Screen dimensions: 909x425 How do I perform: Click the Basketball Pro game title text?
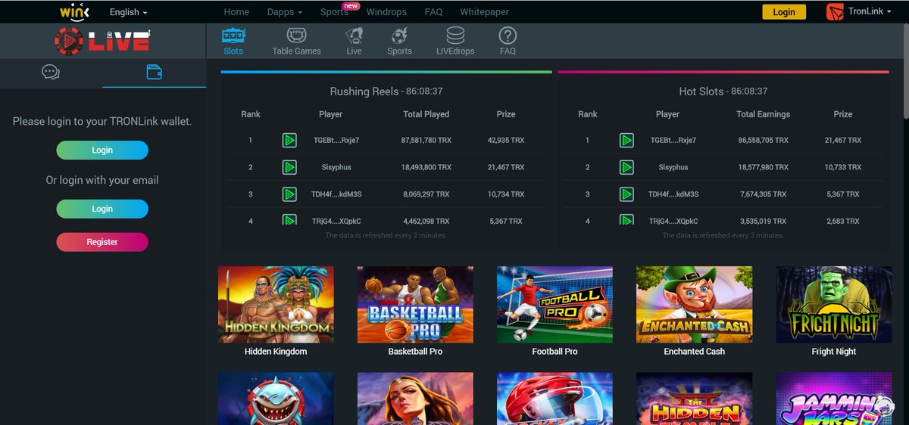415,352
